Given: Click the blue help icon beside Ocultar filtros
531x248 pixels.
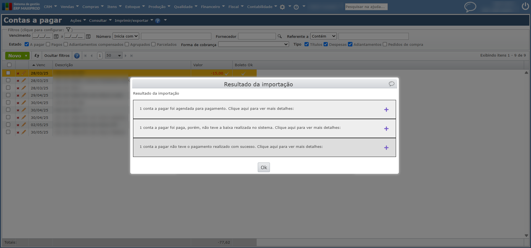Looking at the screenshot, I should [x=77, y=56].
